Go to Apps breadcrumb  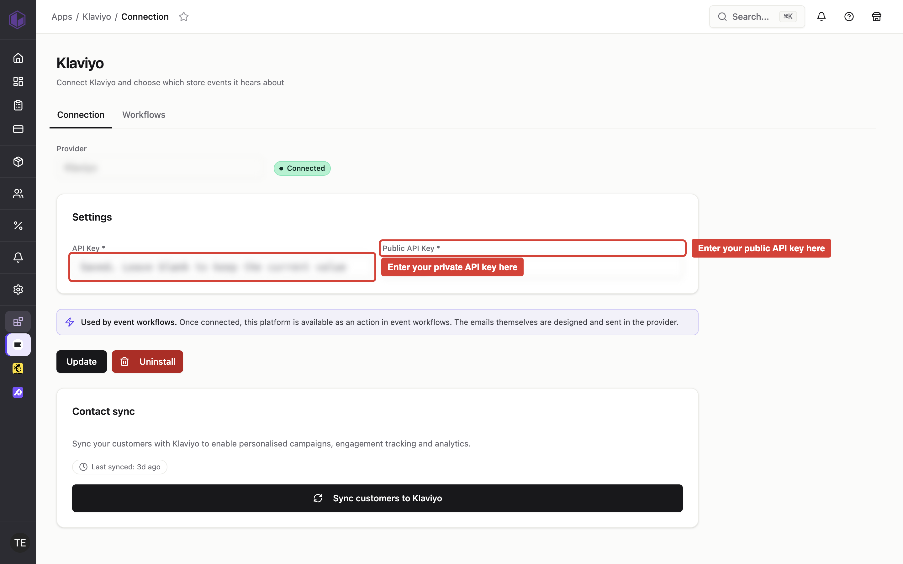[62, 16]
